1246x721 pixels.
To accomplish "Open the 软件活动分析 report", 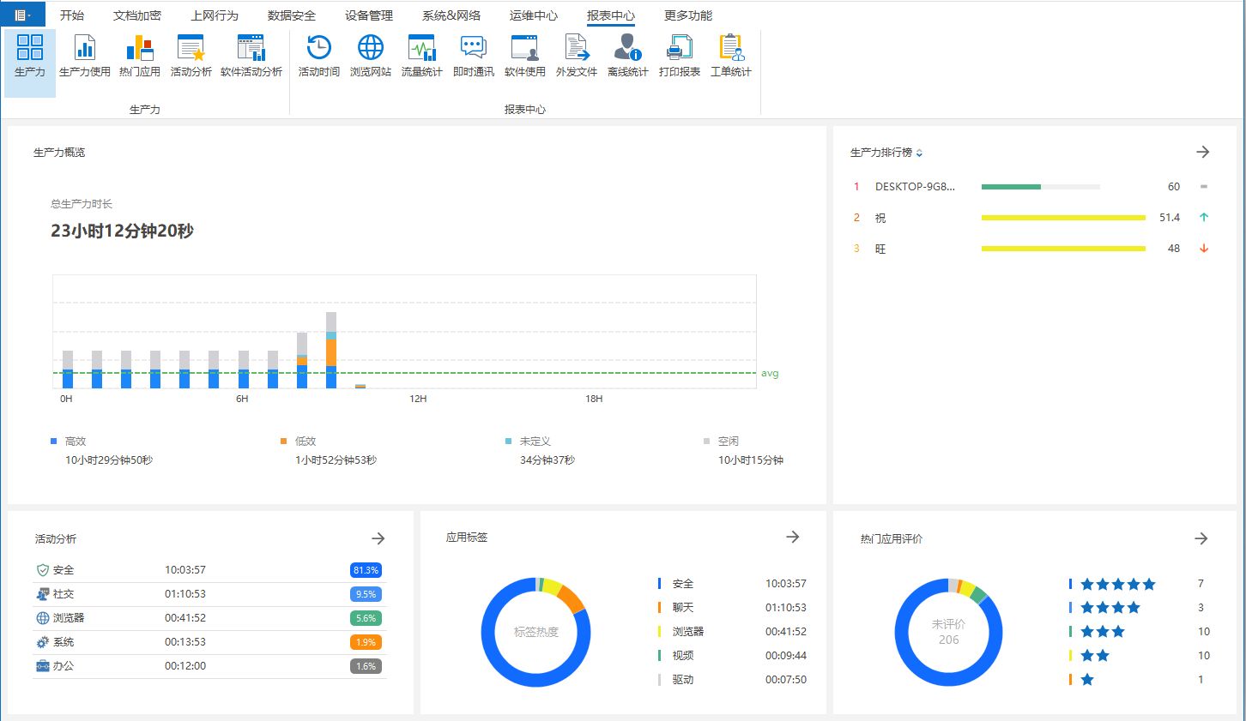I will [x=251, y=57].
